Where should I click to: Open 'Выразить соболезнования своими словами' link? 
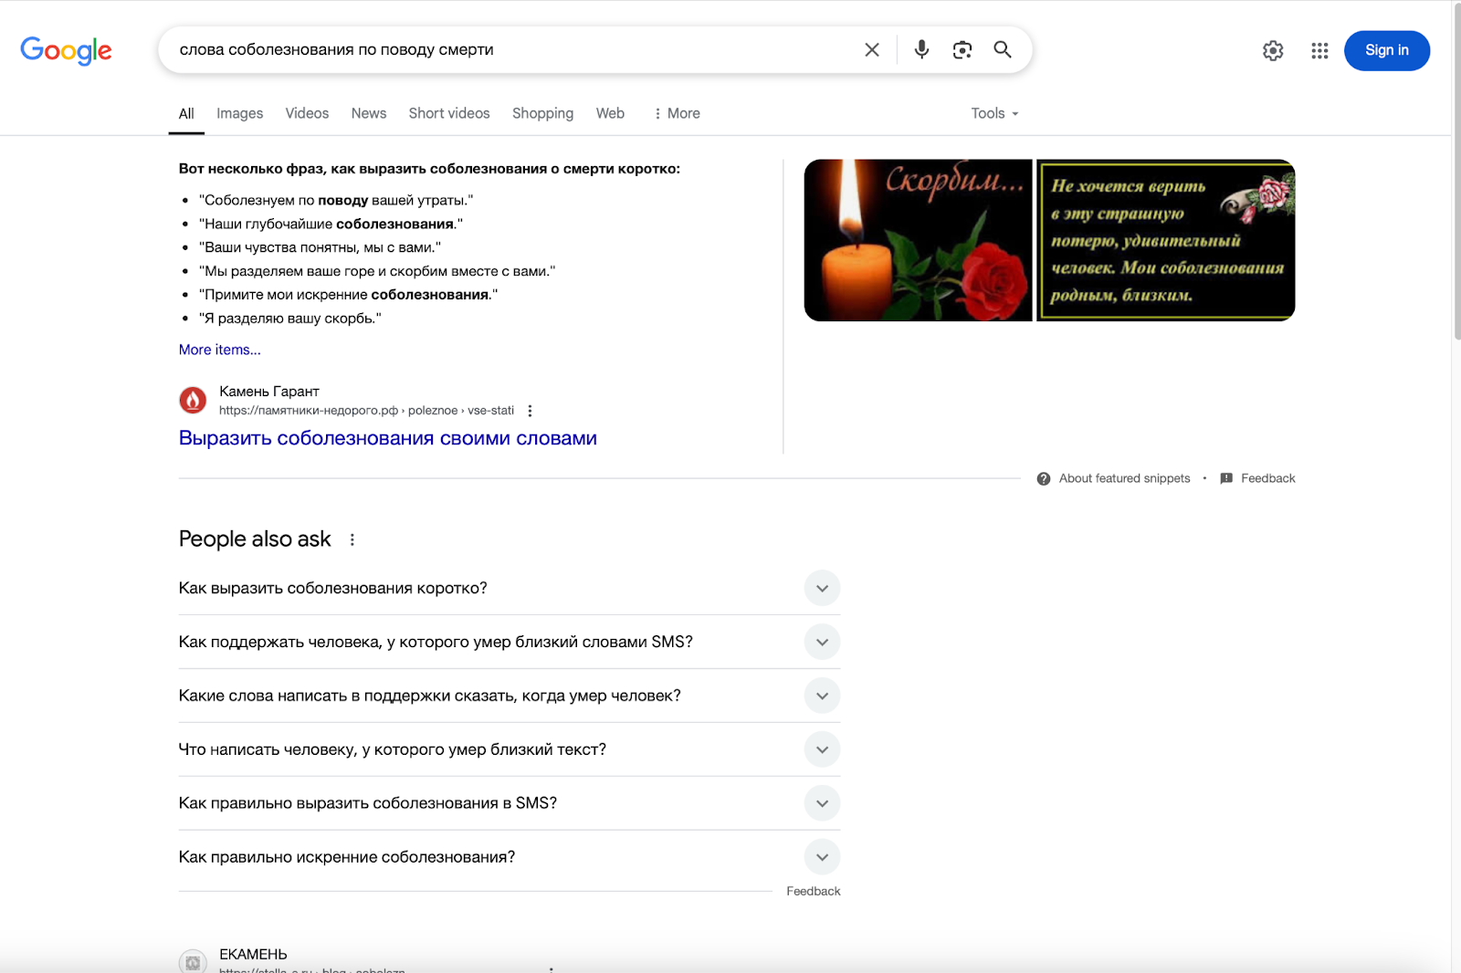pyautogui.click(x=387, y=438)
